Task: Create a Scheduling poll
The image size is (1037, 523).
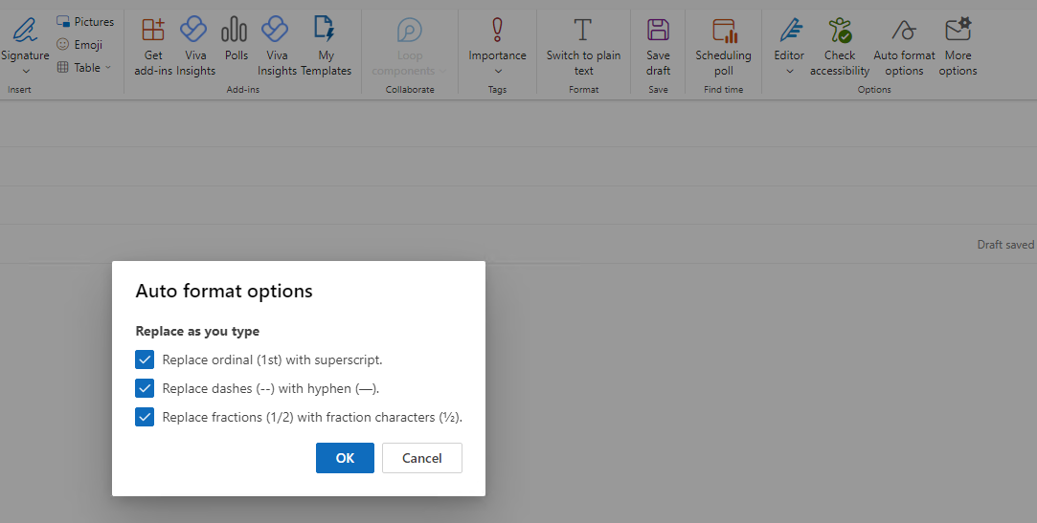Action: (724, 46)
